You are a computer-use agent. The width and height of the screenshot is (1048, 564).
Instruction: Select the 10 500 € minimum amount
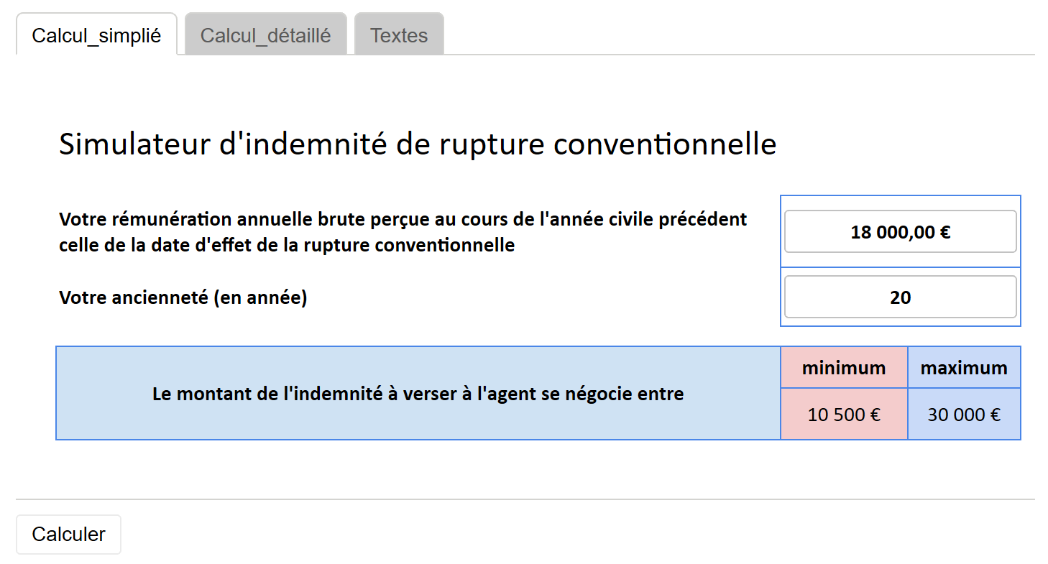(844, 415)
